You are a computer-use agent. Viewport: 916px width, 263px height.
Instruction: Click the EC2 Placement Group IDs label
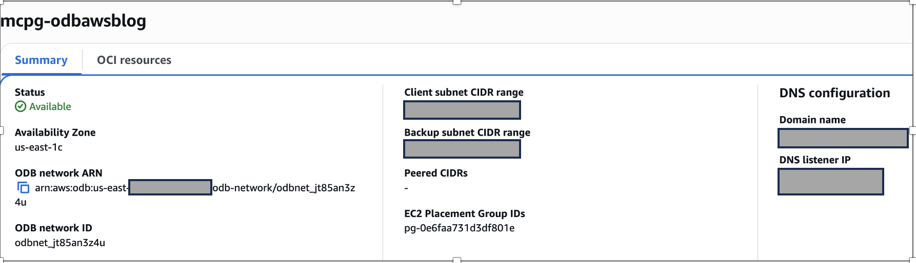click(464, 213)
